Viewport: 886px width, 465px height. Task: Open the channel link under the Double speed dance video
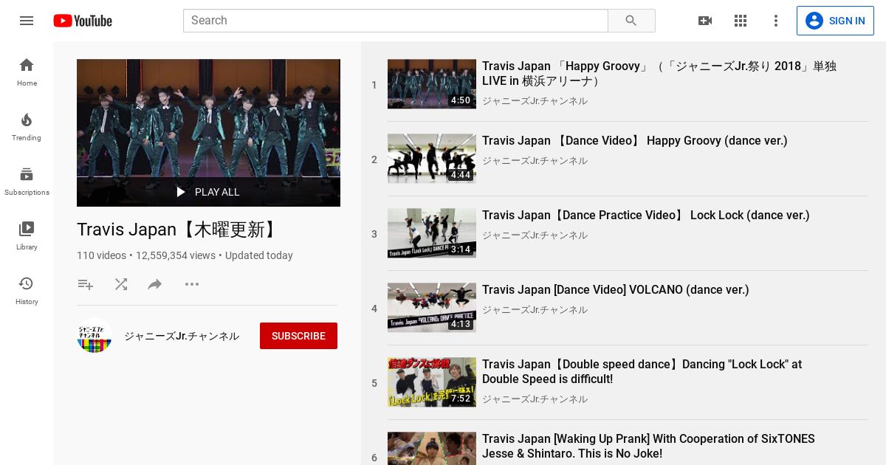click(x=535, y=399)
